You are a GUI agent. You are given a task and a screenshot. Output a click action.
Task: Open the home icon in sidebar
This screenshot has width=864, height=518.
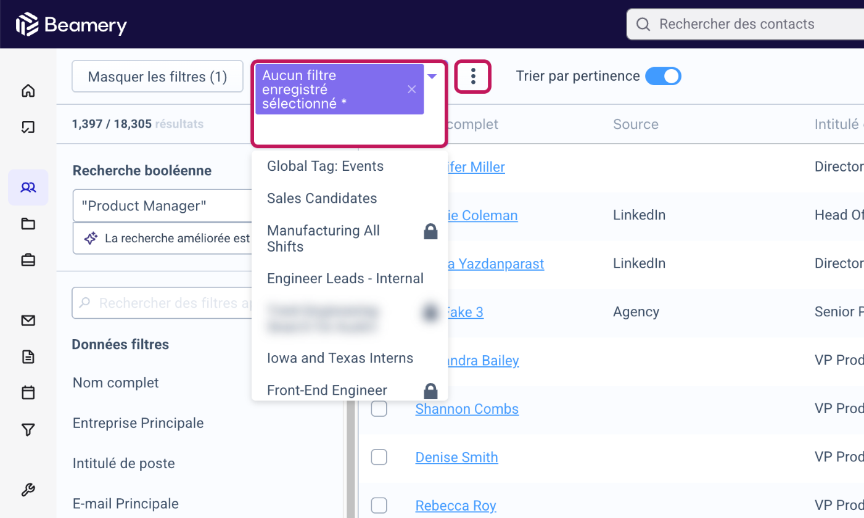(28, 91)
